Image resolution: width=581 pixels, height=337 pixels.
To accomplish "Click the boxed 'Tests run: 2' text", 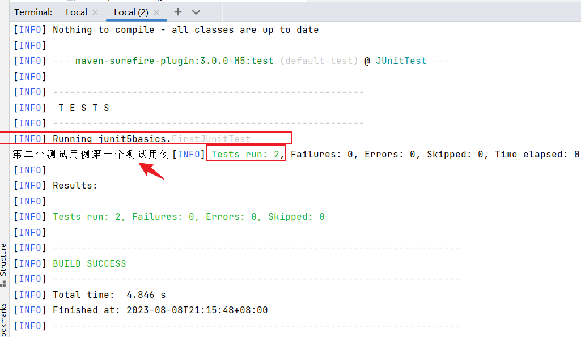I will tap(245, 154).
